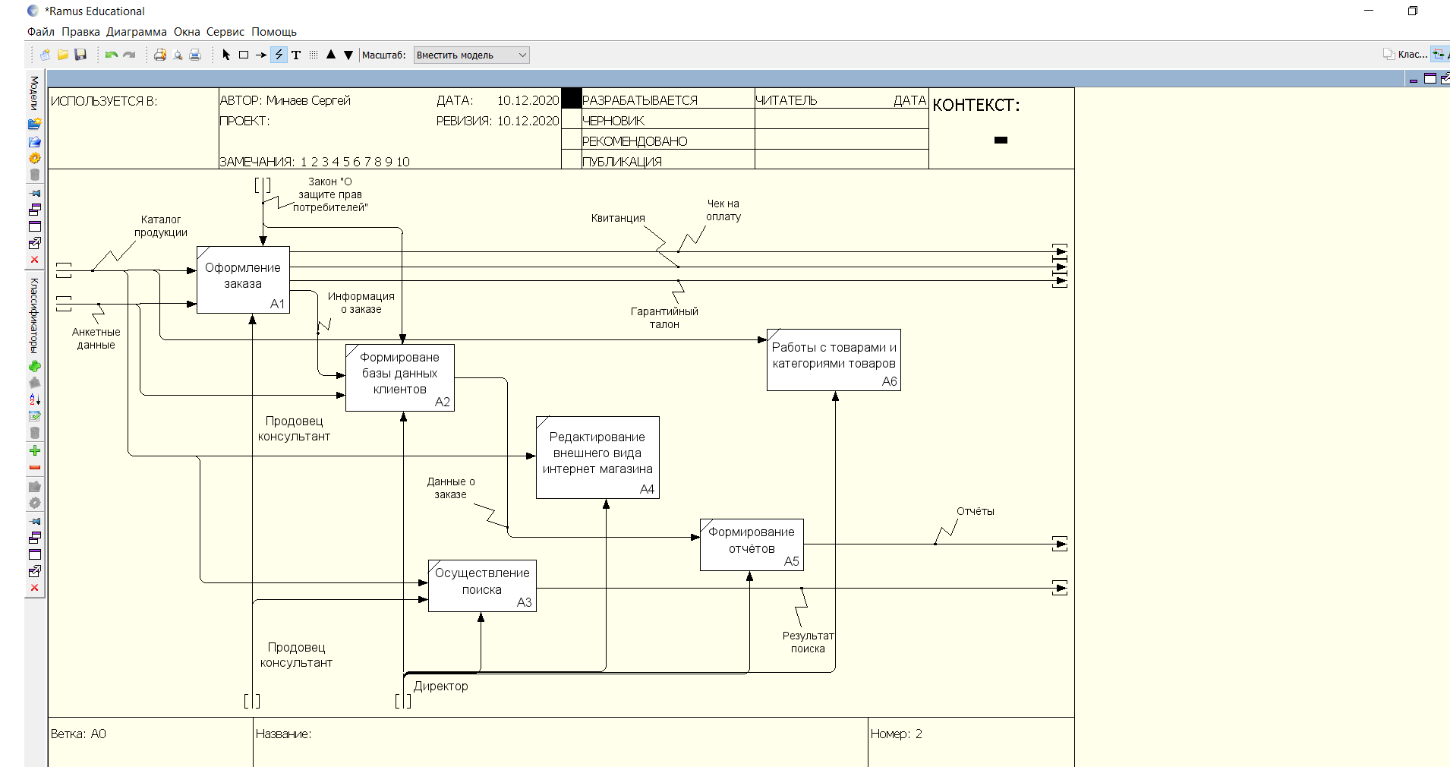Switch to the Клас... tab at top right

click(x=1405, y=54)
